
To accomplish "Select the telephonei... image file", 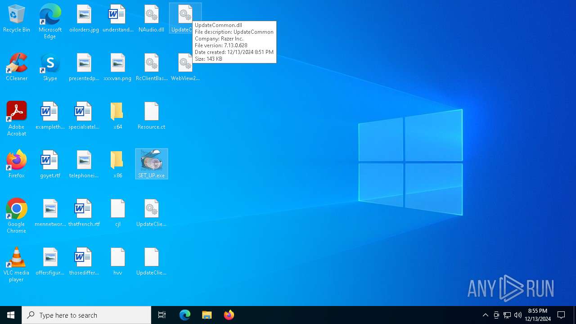I will 84,164.
